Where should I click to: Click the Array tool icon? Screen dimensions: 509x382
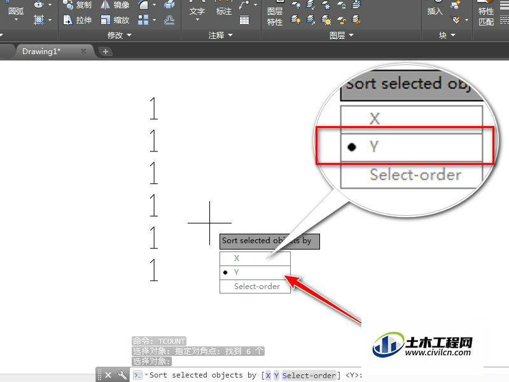[143, 20]
